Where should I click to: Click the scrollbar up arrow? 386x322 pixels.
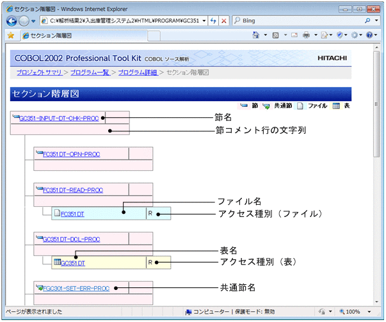pyautogui.click(x=376, y=47)
